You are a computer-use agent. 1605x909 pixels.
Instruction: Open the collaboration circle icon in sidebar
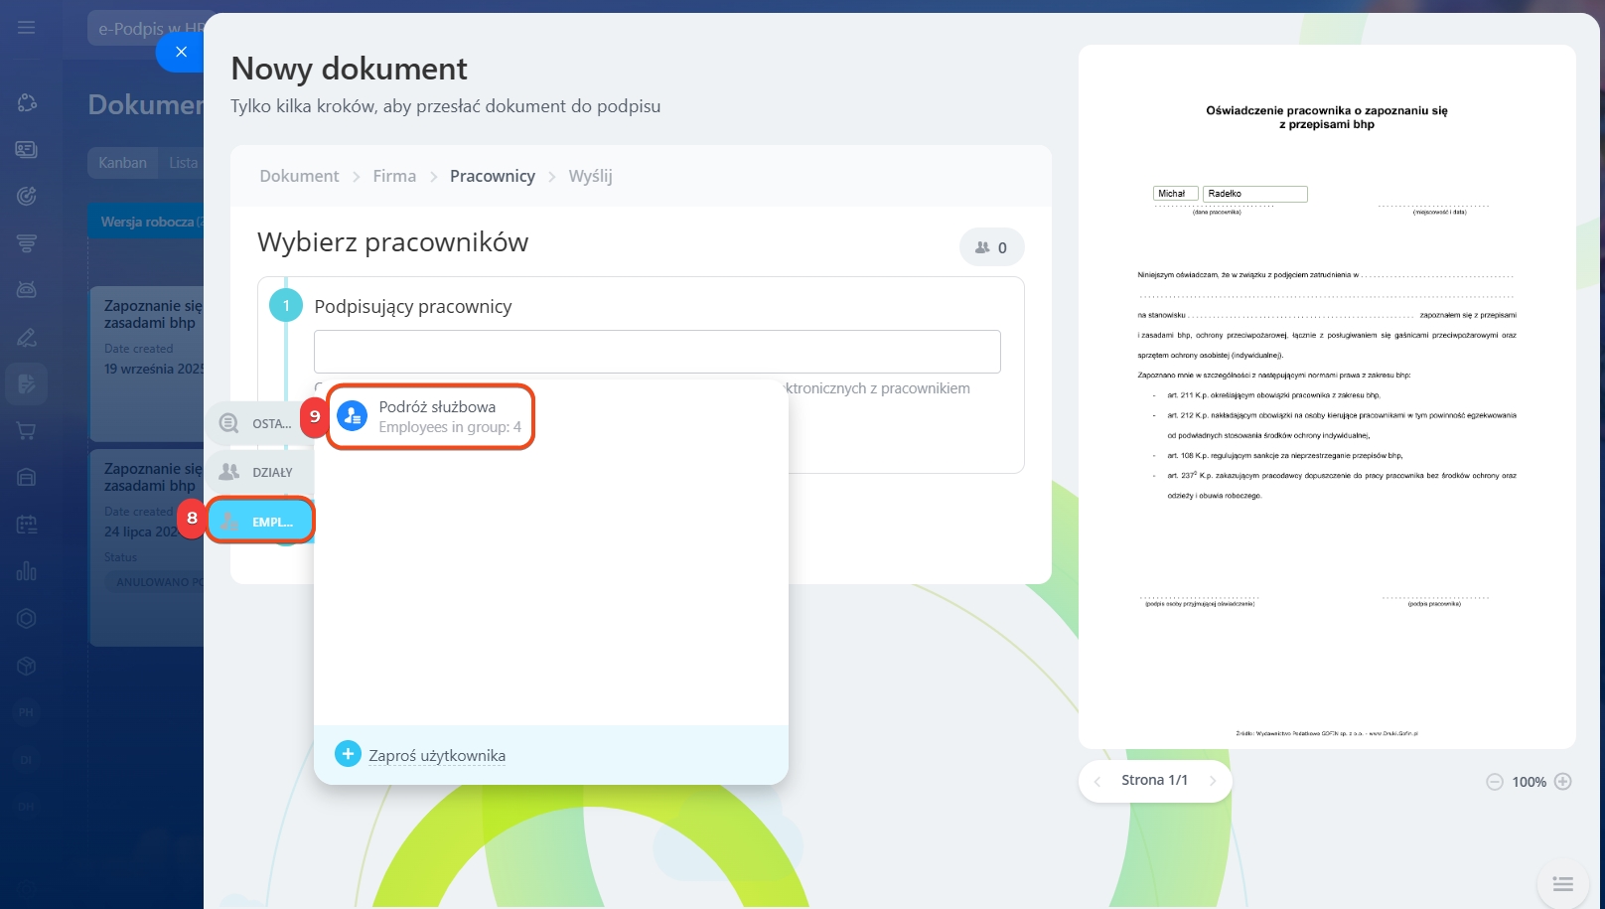point(27,102)
